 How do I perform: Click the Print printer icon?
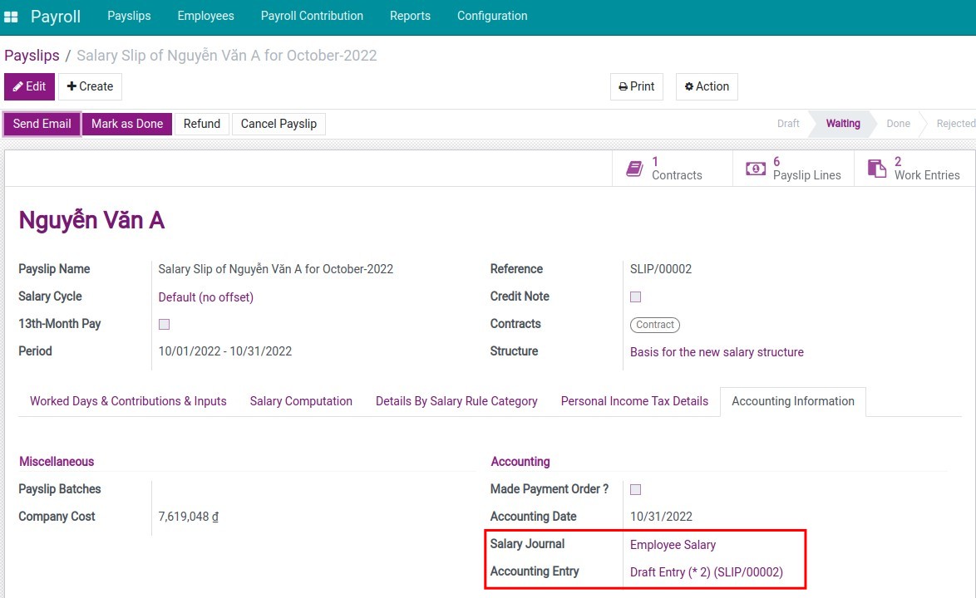[623, 86]
